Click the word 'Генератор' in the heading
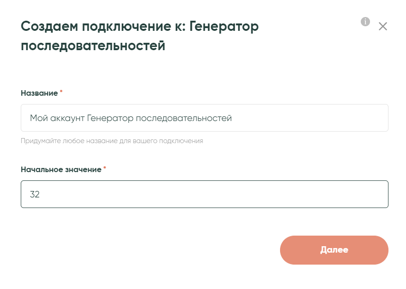Screen dimensions: 406x289 pos(224,26)
